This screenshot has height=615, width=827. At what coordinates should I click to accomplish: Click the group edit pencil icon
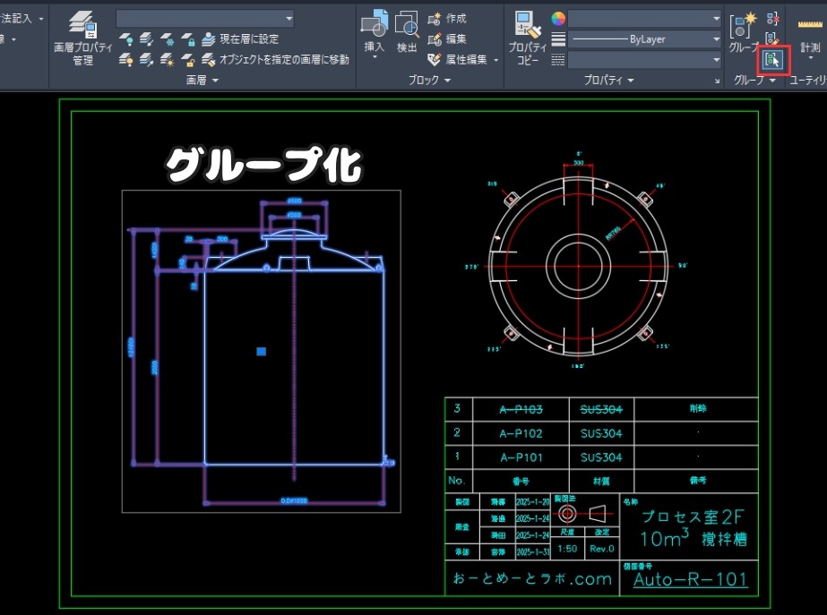772,39
